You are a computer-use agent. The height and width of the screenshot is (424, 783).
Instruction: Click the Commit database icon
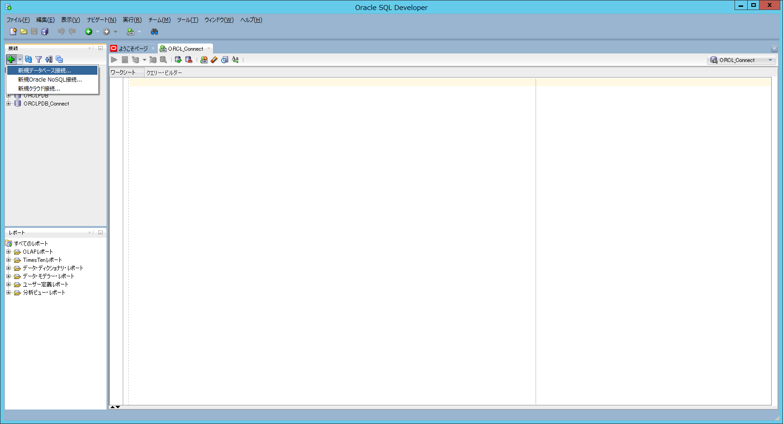[178, 60]
